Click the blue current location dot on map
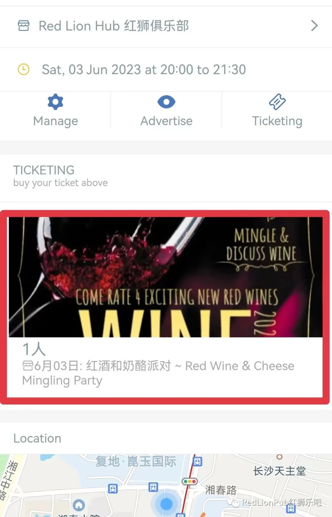 (x=166, y=504)
